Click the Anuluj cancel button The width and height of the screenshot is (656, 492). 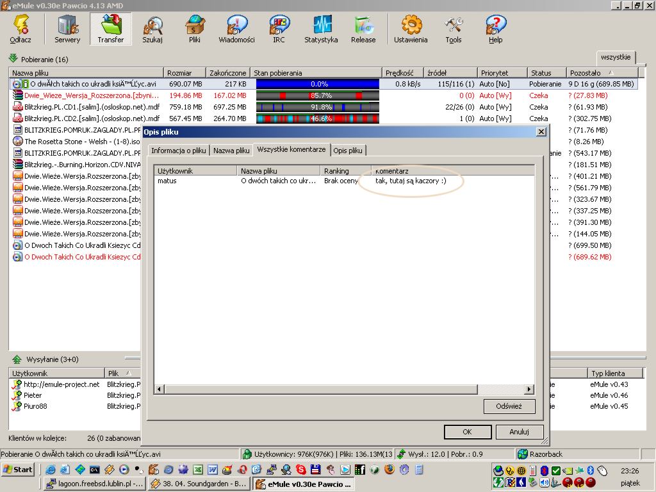(x=519, y=432)
